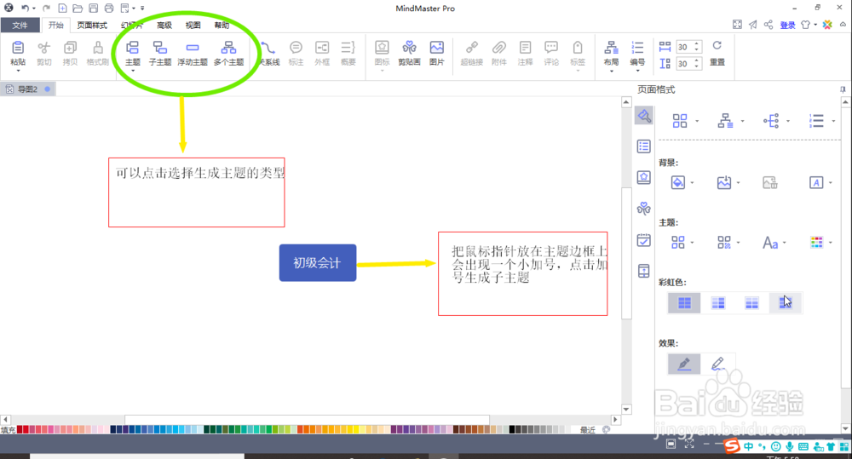
Task: Open the icon library panel in sidebar
Action: click(x=644, y=177)
